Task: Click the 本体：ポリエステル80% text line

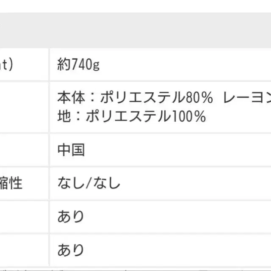Action: point(135,98)
